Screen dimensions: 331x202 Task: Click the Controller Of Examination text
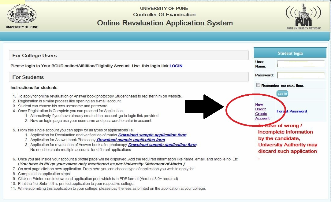pos(164,14)
